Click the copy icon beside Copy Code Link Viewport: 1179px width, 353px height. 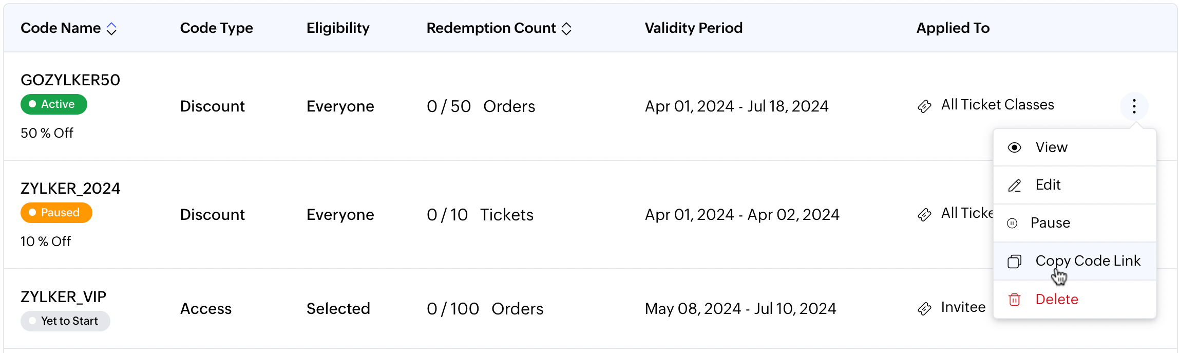[1014, 262]
